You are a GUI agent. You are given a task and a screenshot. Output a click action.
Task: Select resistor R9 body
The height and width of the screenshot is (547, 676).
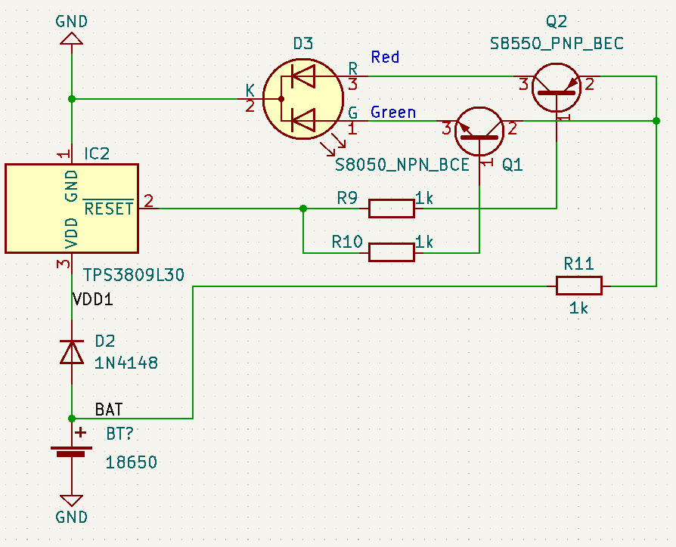point(391,207)
